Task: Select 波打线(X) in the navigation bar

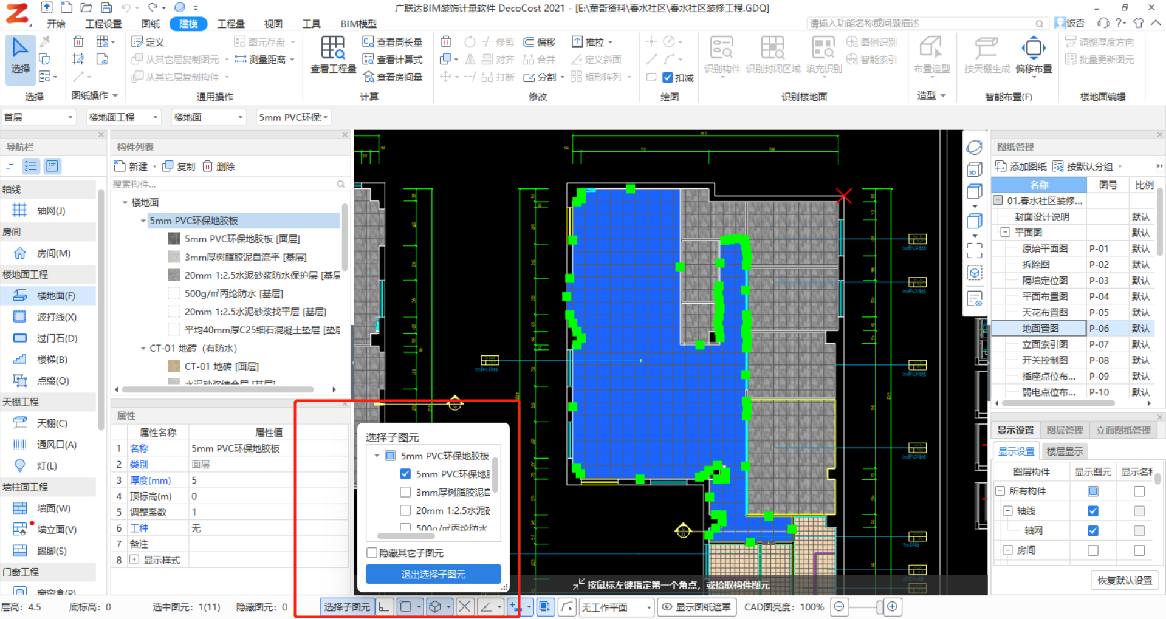Action: coord(48,317)
